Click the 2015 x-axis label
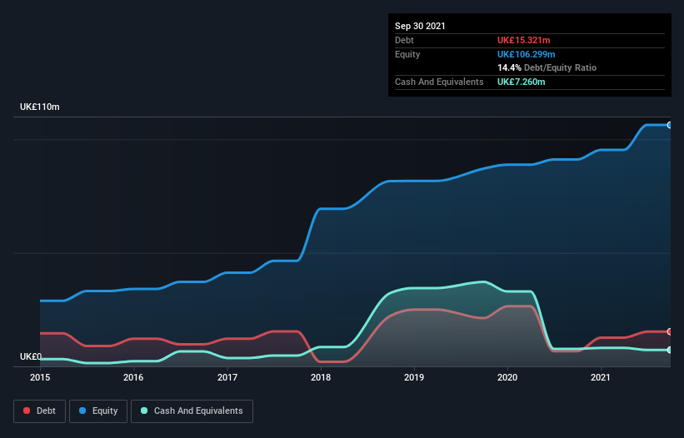This screenshot has height=438, width=684. [40, 377]
